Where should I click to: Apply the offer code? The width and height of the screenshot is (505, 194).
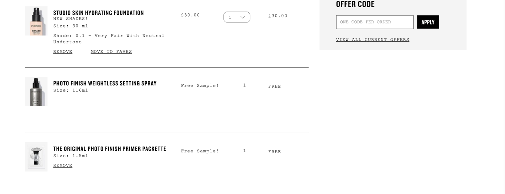coord(428,22)
